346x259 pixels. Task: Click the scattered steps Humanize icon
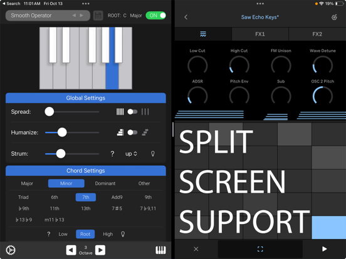point(145,133)
